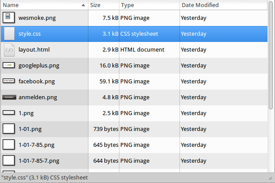Sort files by the Name column header

(40, 5)
